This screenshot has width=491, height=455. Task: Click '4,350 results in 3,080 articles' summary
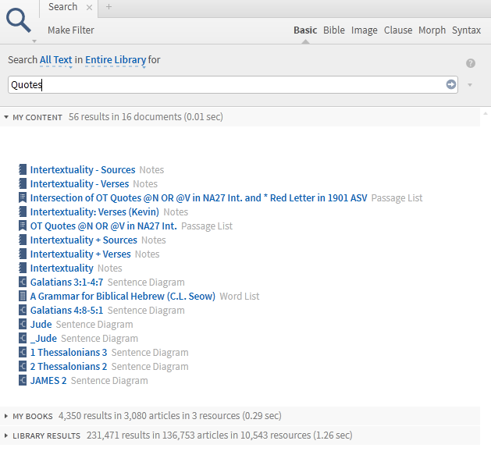(169, 416)
